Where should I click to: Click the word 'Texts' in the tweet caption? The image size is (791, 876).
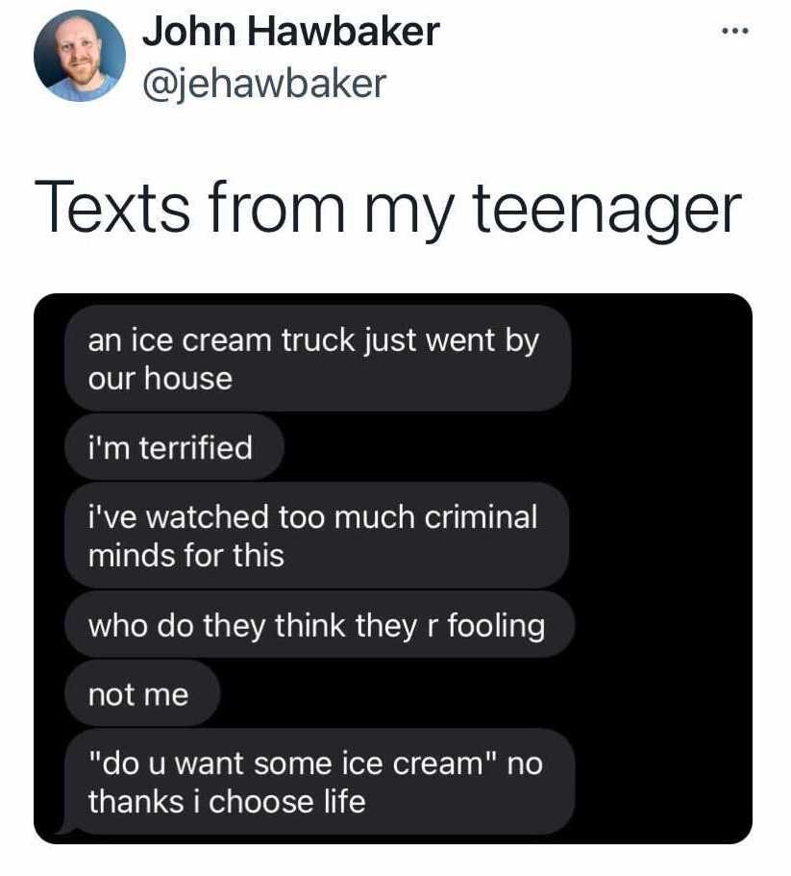[112, 206]
